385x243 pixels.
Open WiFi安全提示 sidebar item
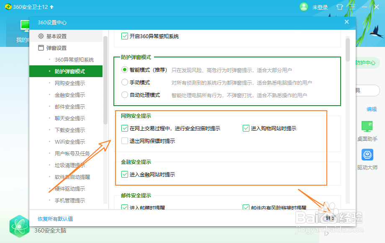click(70, 142)
